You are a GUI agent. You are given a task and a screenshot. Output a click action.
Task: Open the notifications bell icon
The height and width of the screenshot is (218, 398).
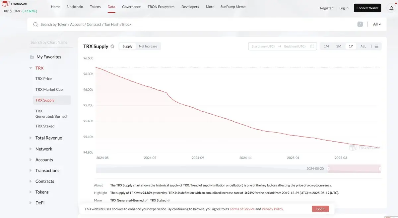coord(391,8)
